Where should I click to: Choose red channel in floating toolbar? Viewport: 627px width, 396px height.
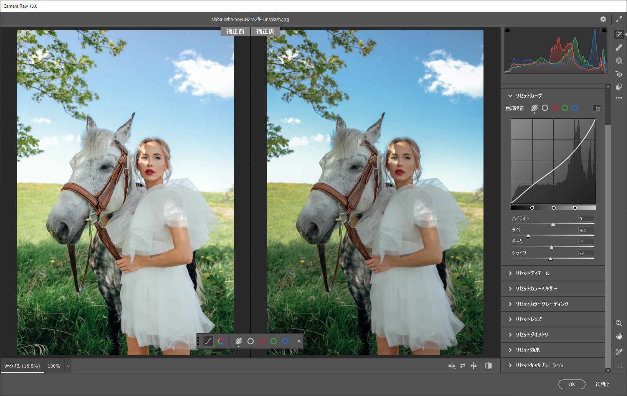[x=262, y=341]
